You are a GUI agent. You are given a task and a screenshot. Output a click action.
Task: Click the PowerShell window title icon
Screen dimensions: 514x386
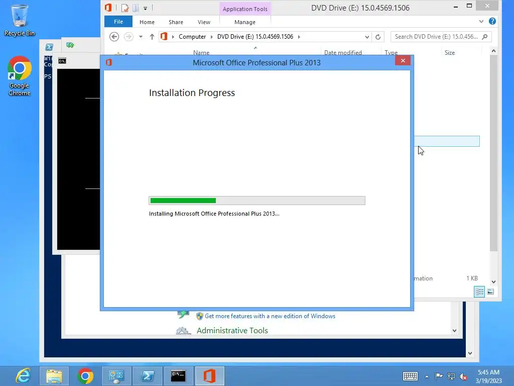click(49, 47)
